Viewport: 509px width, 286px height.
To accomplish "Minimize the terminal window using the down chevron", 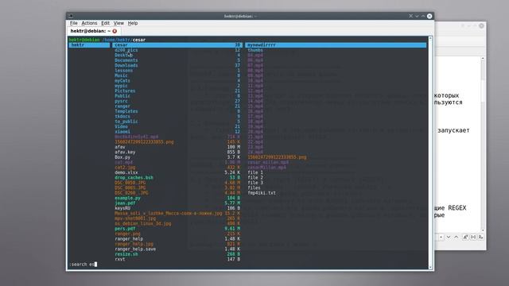I will (x=417, y=16).
